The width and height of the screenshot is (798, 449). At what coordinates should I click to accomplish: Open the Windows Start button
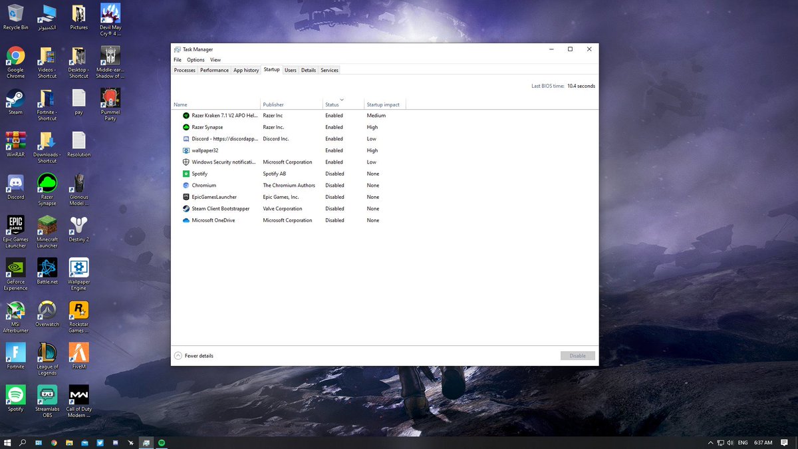pyautogui.click(x=7, y=442)
